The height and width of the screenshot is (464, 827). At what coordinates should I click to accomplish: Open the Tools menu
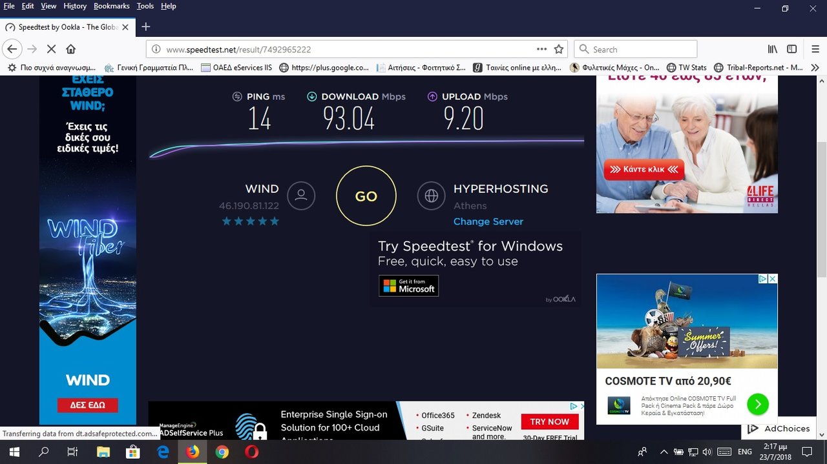point(145,6)
